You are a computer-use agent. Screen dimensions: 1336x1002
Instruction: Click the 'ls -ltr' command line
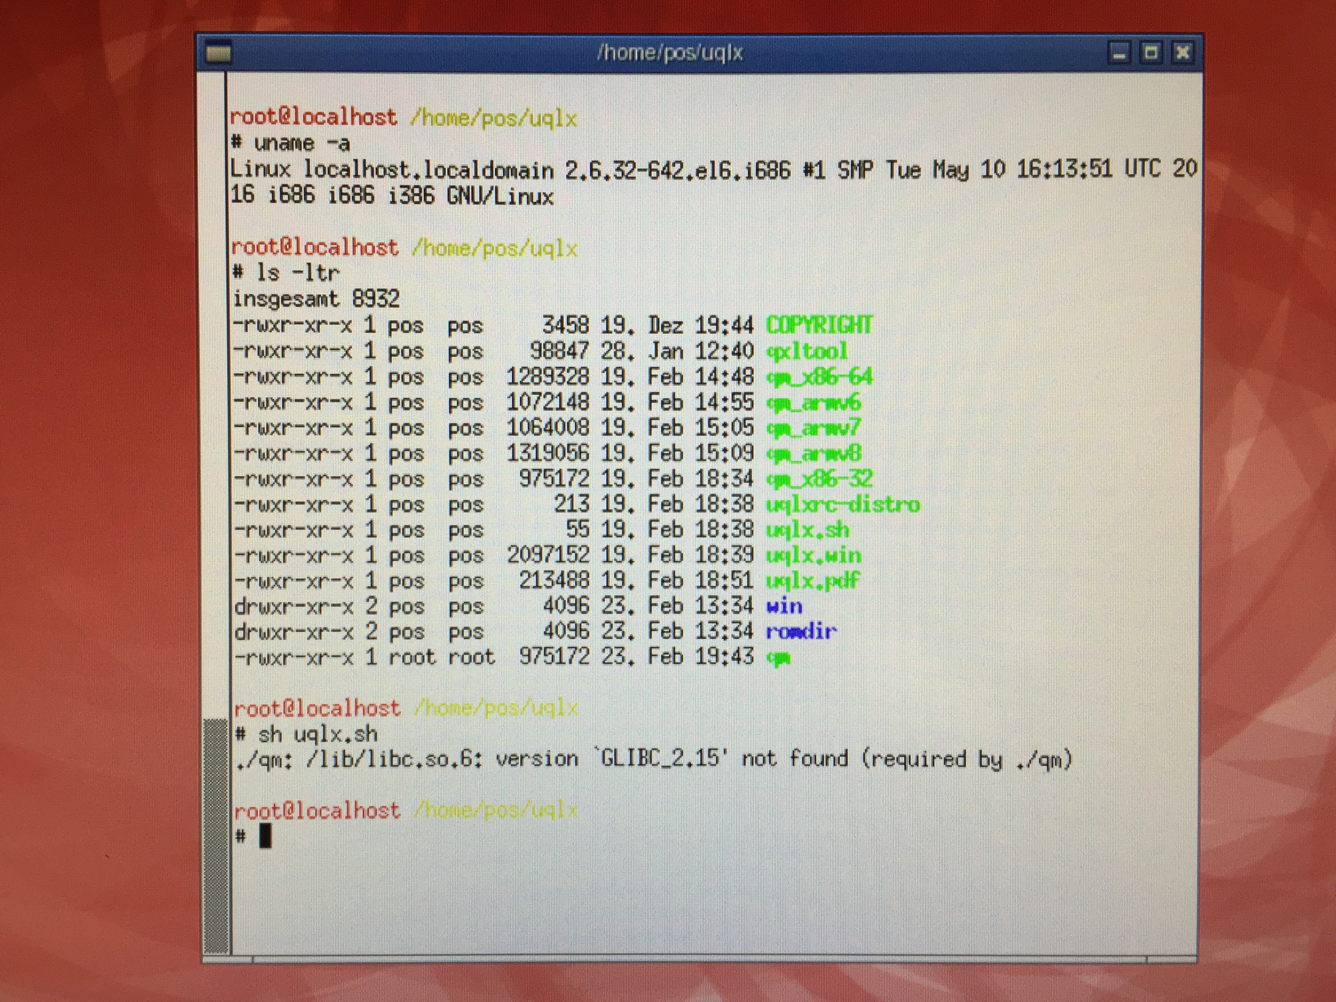point(286,273)
